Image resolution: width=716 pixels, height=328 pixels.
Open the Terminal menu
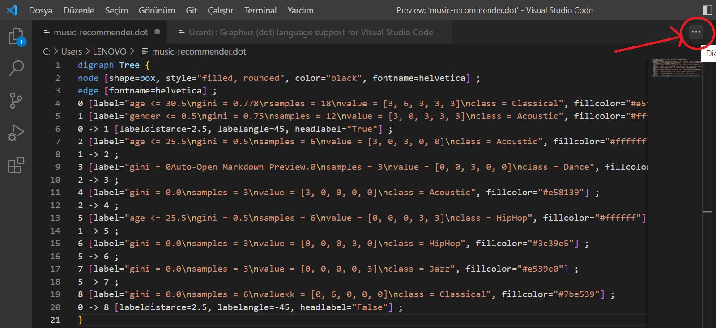260,10
